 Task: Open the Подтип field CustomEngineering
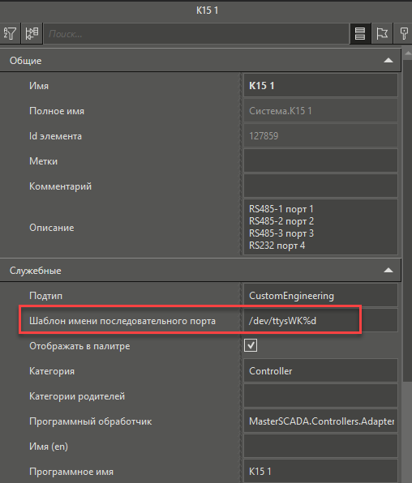(x=320, y=296)
